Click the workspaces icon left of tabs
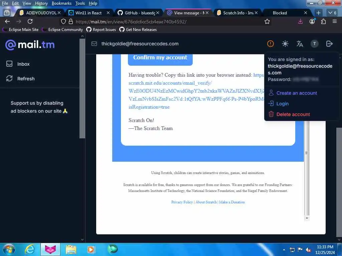Screen dimensions: 342x256 (x=7, y=13)
